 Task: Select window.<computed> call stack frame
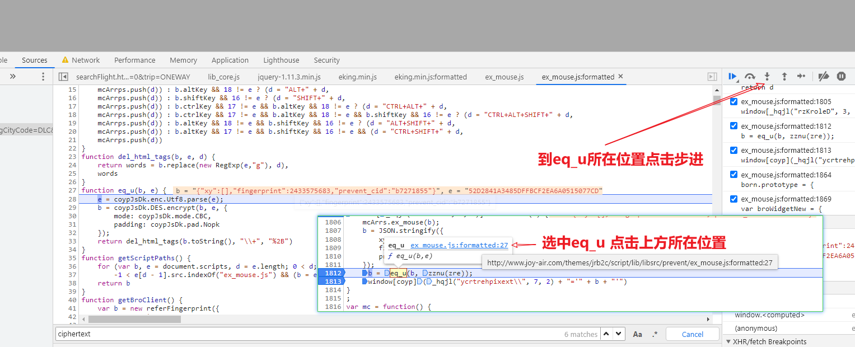(771, 315)
